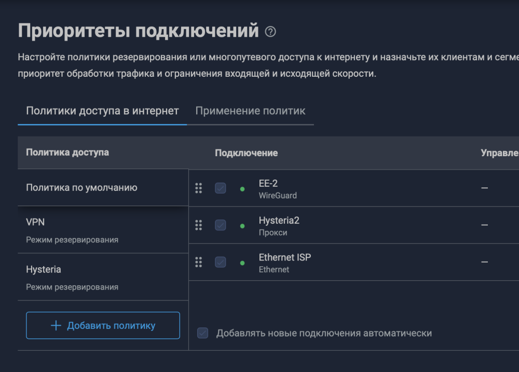
Task: Click the EE-2 connection name
Action: click(268, 183)
